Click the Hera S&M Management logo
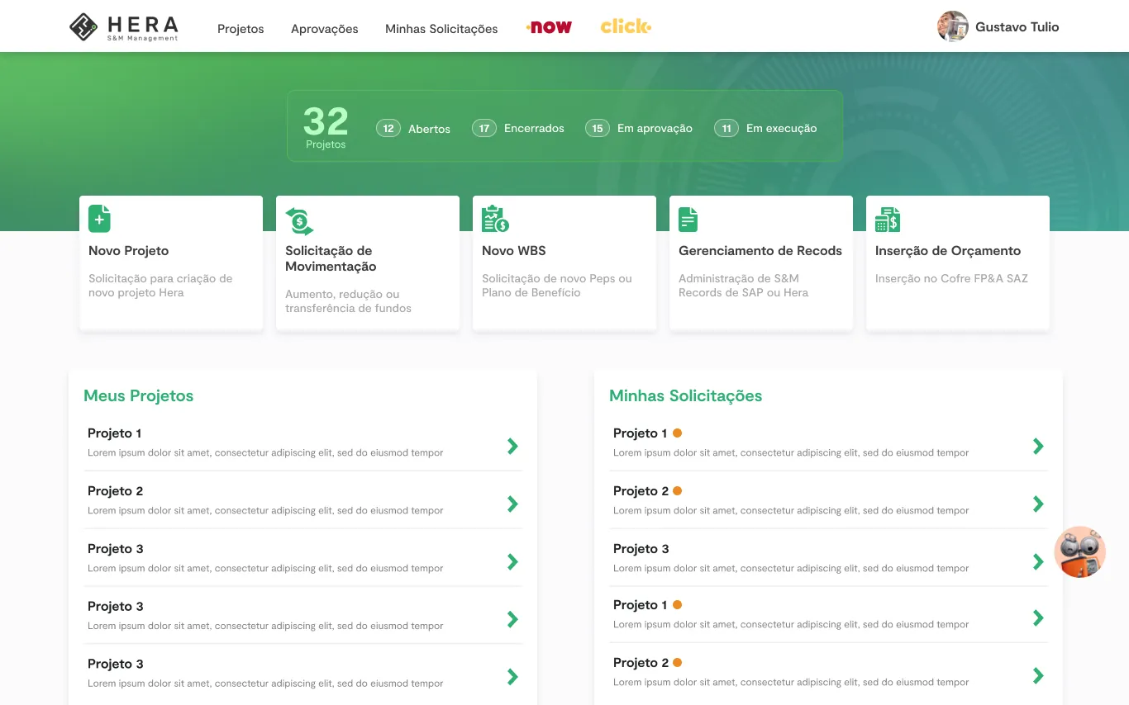The width and height of the screenshot is (1129, 705). point(124,27)
